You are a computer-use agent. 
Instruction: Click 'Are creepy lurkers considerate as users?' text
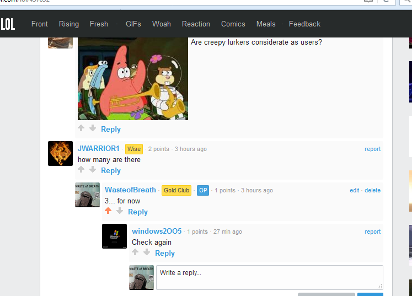coord(256,42)
